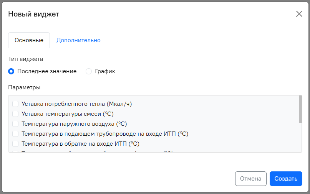Check the Температура наружного воздуха box
This screenshot has height=194, width=310.
[15, 124]
